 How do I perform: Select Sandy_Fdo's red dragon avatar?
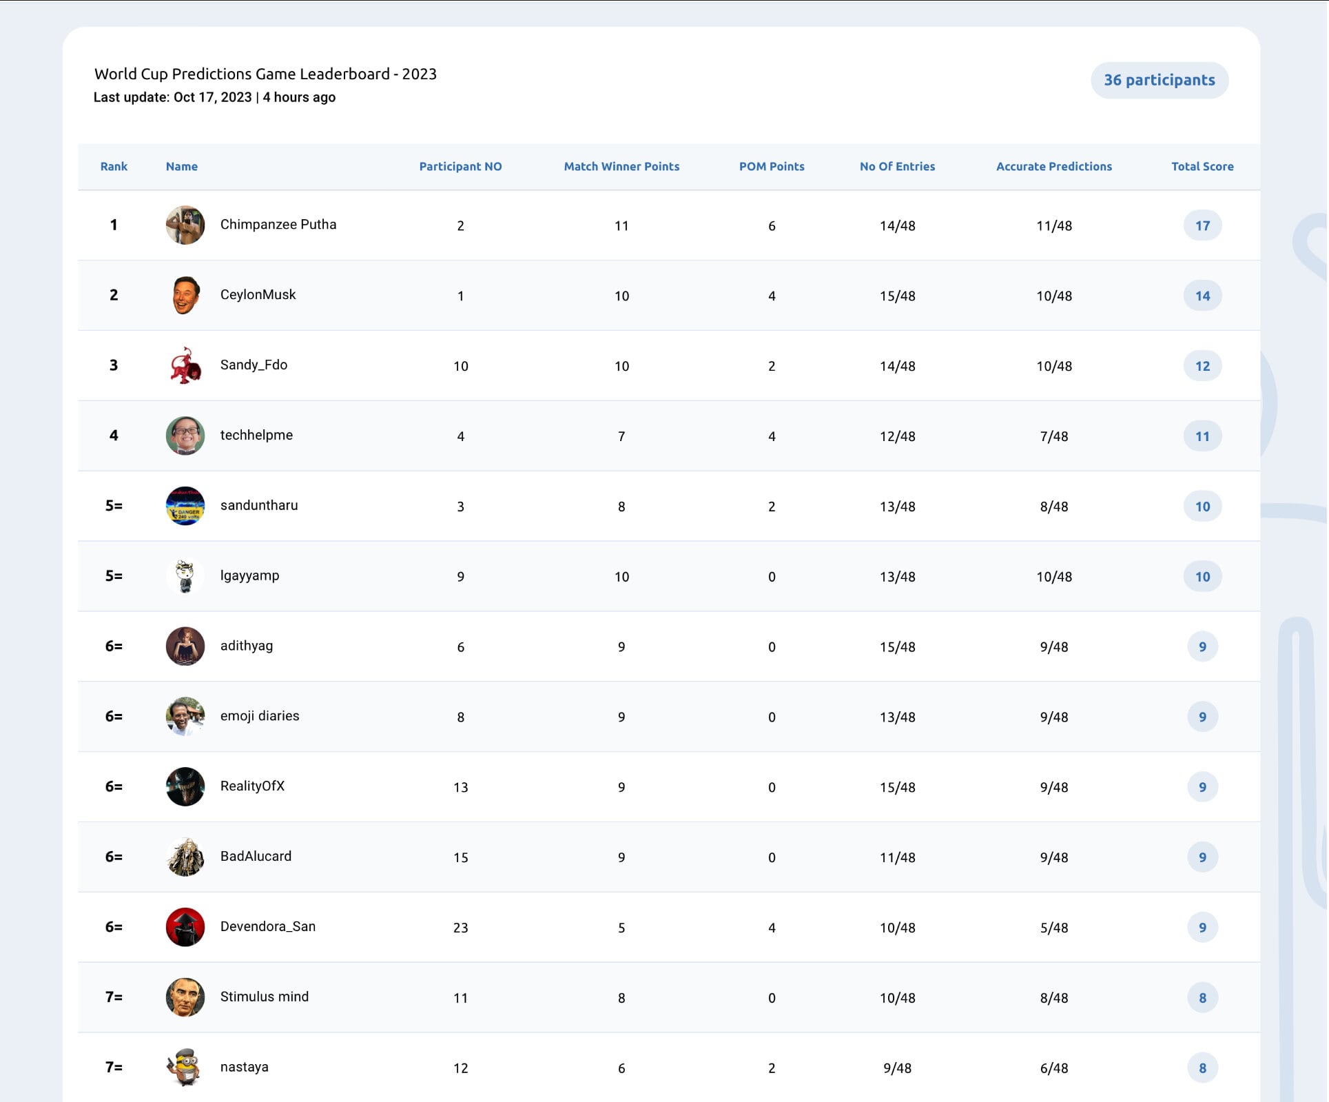185,365
